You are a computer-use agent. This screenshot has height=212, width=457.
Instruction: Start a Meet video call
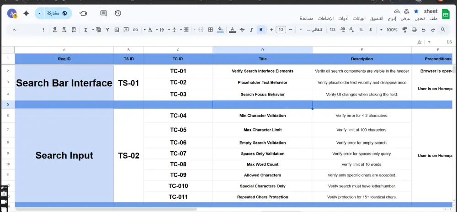[x=83, y=13]
